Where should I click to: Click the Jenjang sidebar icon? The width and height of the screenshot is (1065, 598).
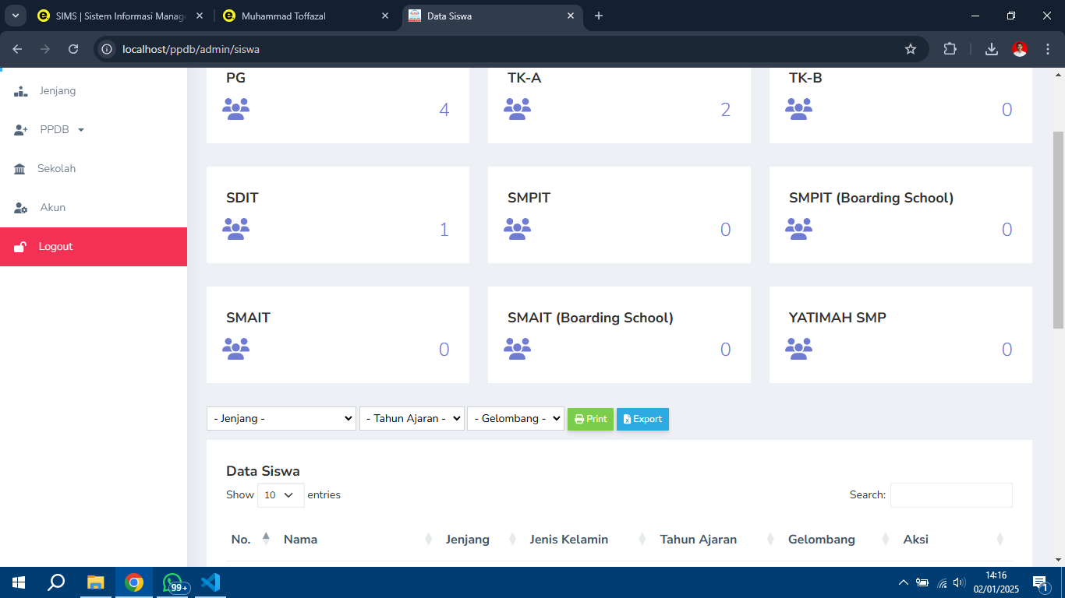pos(21,91)
